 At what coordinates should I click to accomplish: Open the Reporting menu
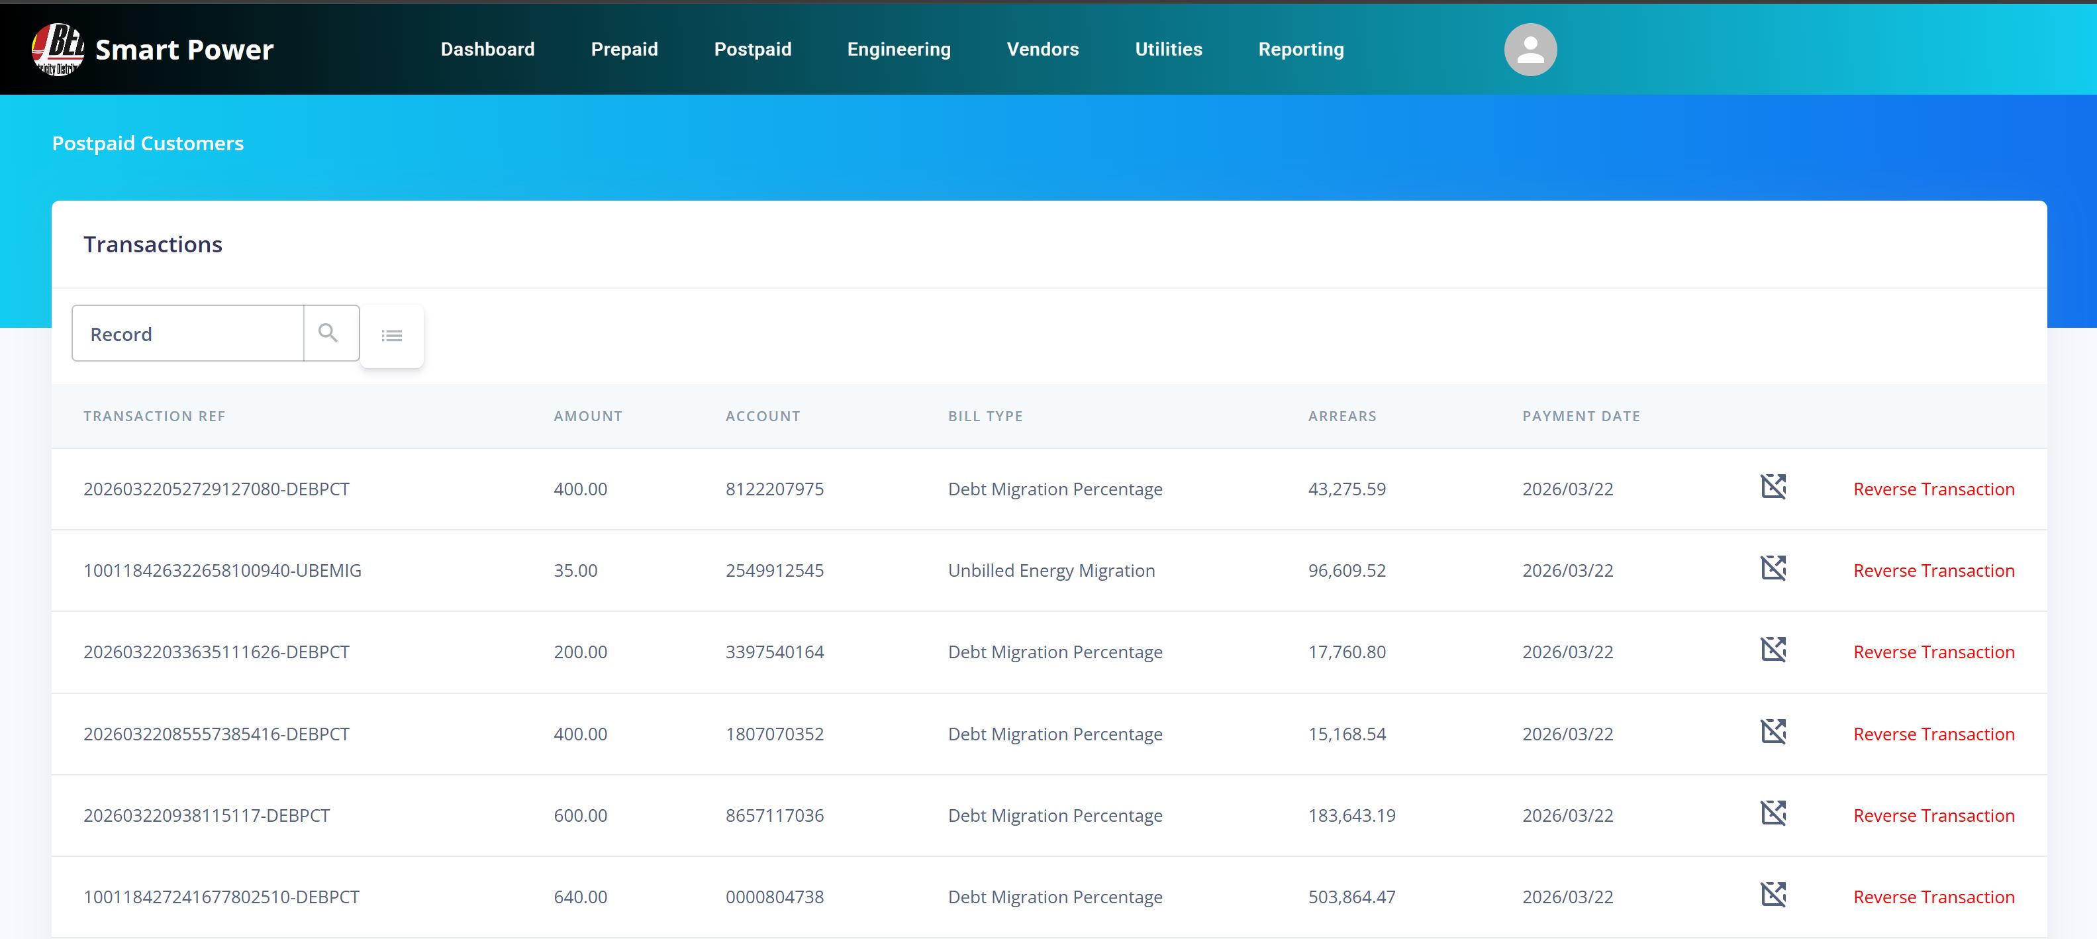click(1301, 50)
